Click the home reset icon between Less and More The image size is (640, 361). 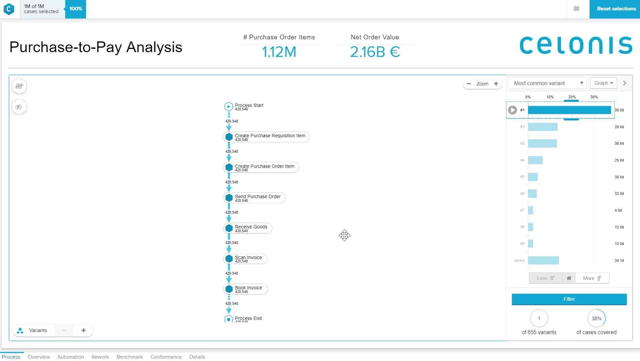click(x=569, y=278)
